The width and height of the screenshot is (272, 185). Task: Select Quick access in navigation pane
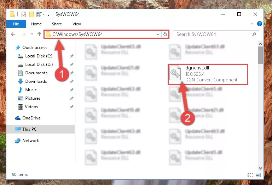(x=35, y=47)
